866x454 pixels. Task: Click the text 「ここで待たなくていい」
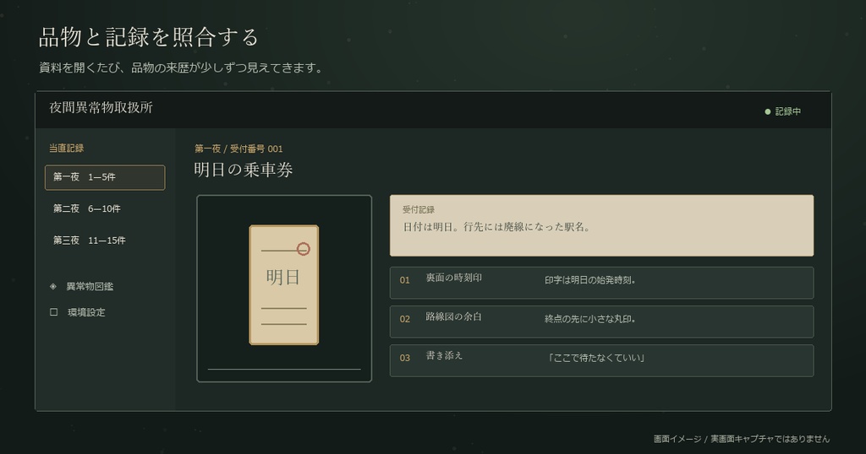pos(595,358)
